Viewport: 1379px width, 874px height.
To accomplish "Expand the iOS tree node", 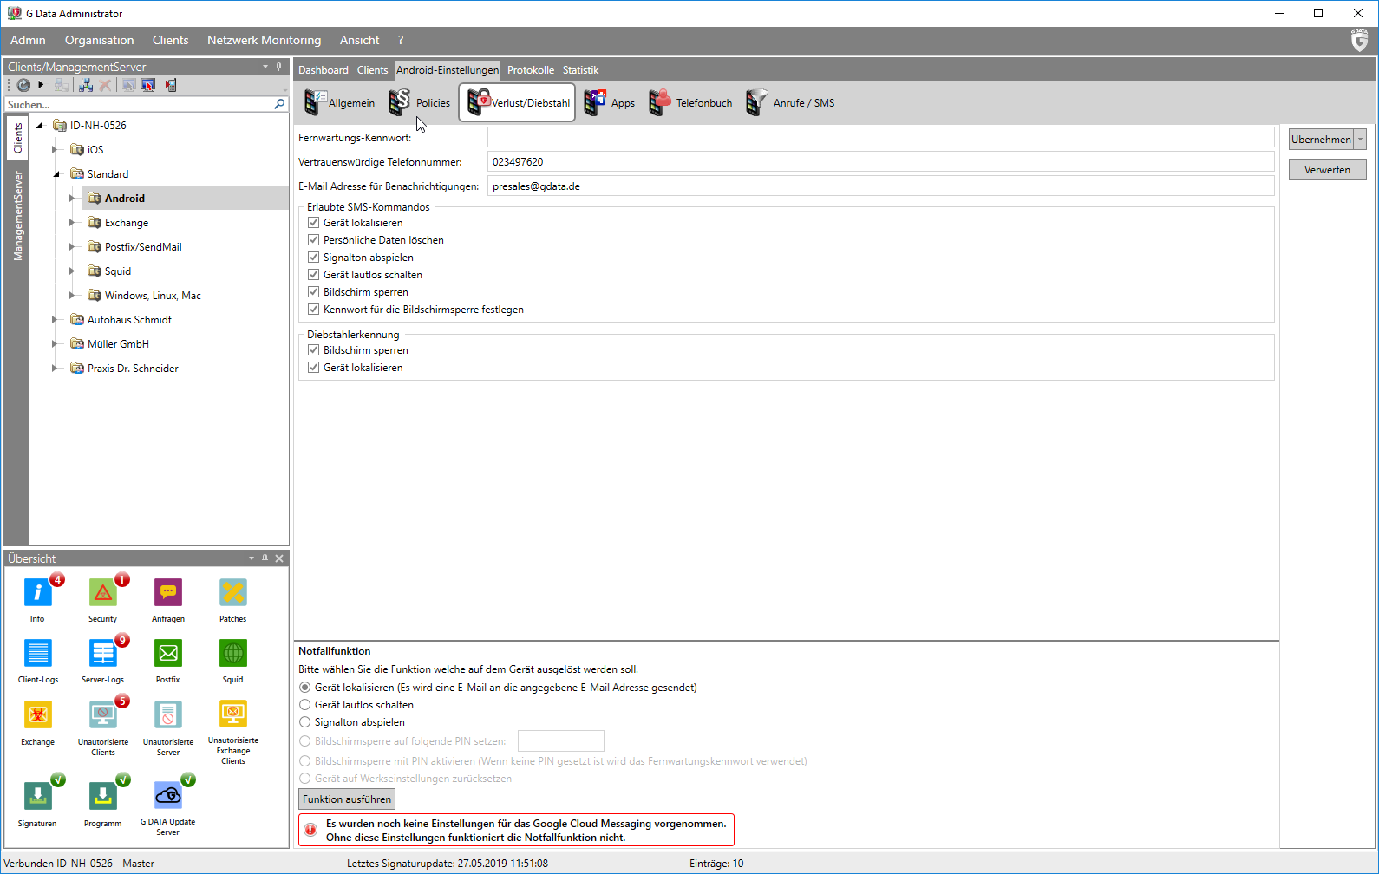I will 55,150.
